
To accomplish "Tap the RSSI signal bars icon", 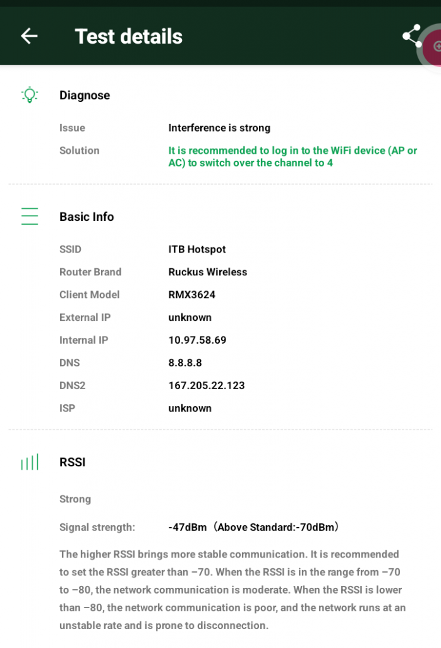I will click(x=30, y=463).
